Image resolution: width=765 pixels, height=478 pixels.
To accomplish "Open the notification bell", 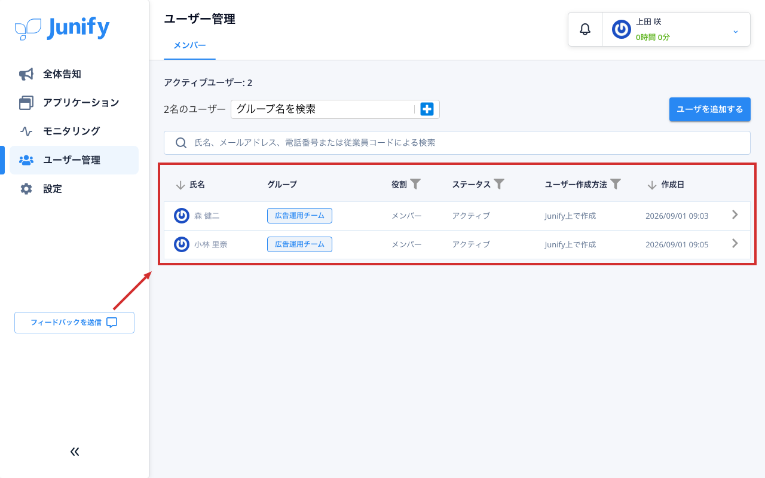I will click(585, 29).
